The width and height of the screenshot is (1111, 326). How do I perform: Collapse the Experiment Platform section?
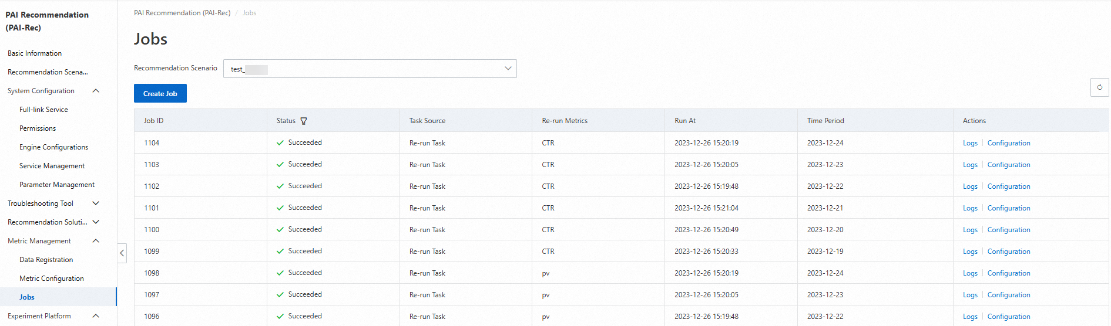pyautogui.click(x=96, y=316)
